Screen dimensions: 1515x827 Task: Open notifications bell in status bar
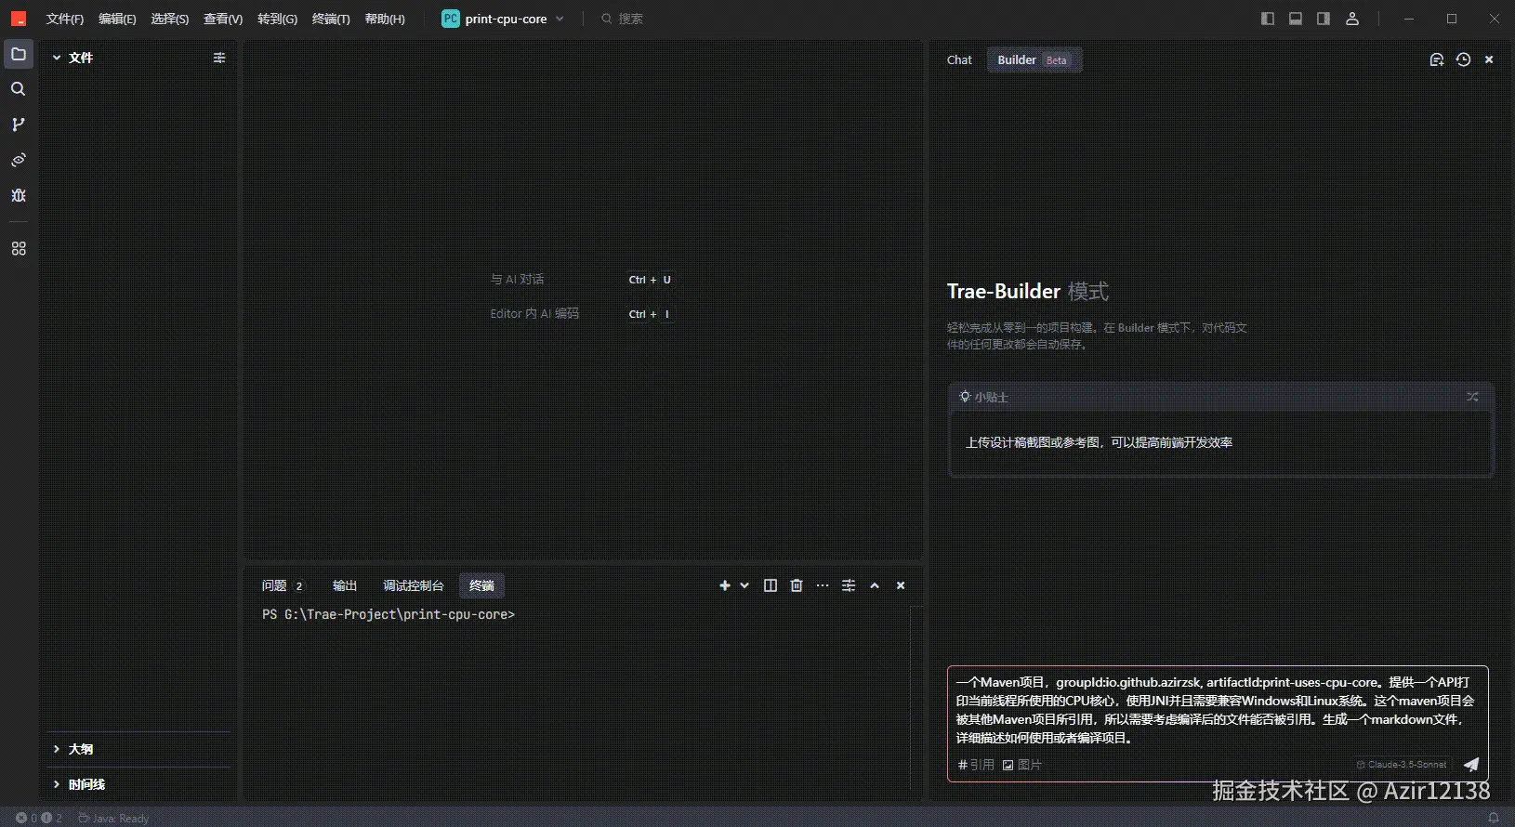[x=1494, y=818]
